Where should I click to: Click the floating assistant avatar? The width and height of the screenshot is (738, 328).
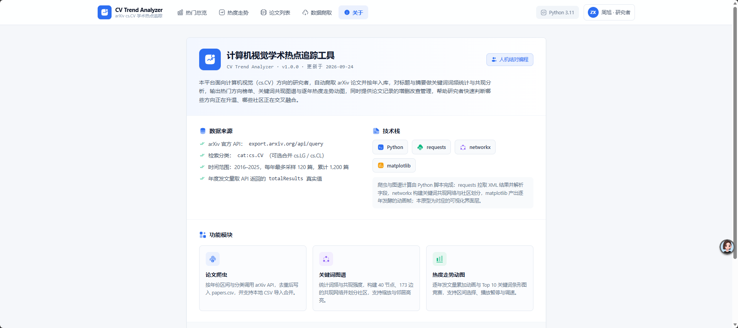click(727, 247)
